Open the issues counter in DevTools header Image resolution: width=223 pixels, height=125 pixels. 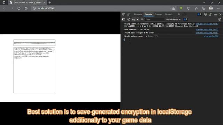click(199, 14)
